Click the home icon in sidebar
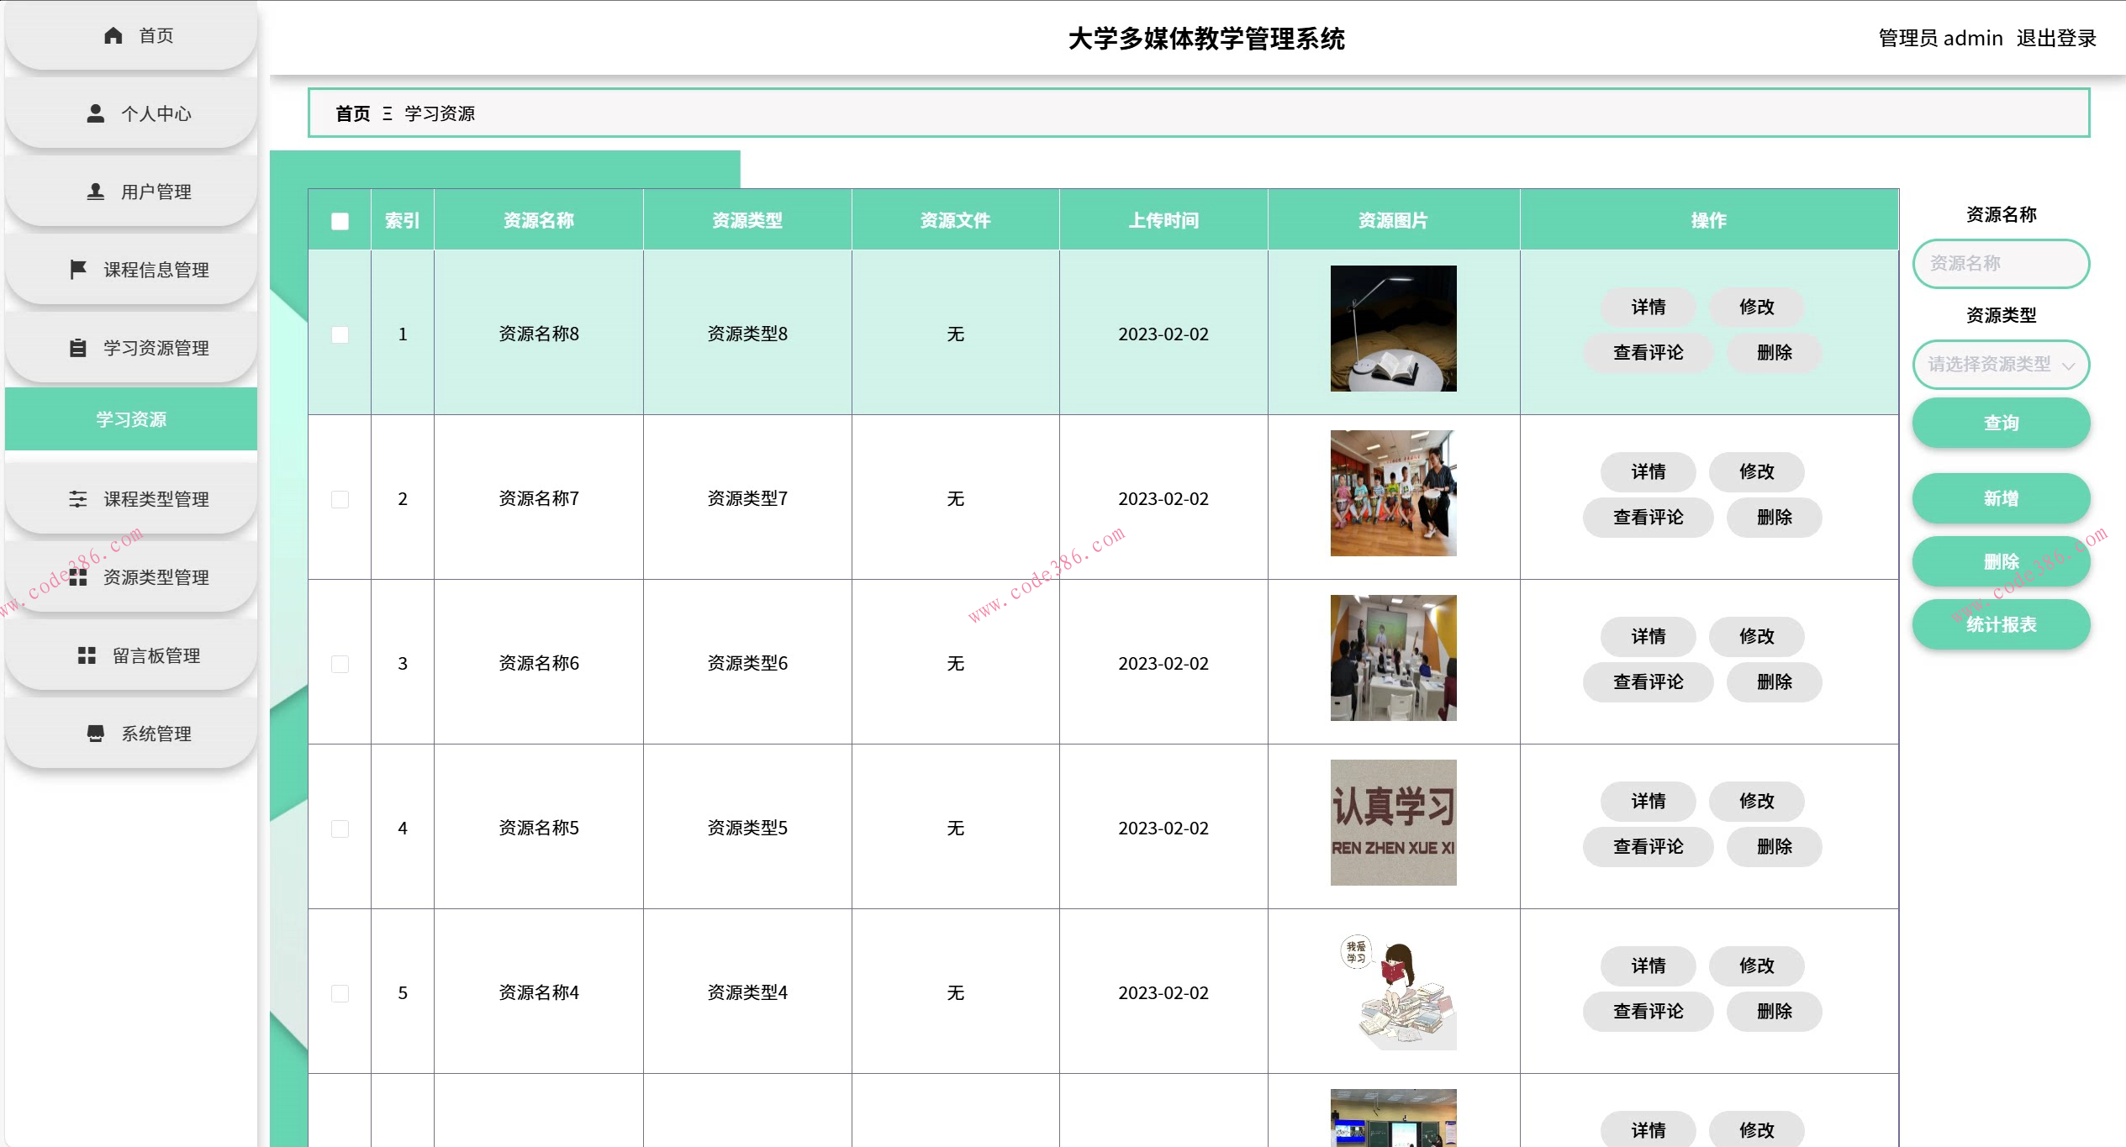 [x=113, y=35]
